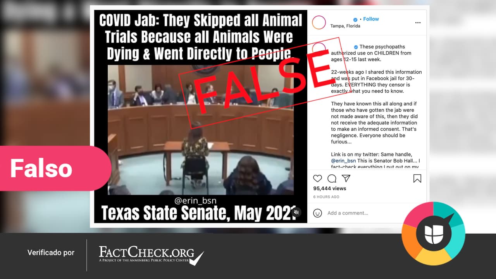Click the poster's profile avatar ring
This screenshot has height=279, width=496.
click(319, 22)
